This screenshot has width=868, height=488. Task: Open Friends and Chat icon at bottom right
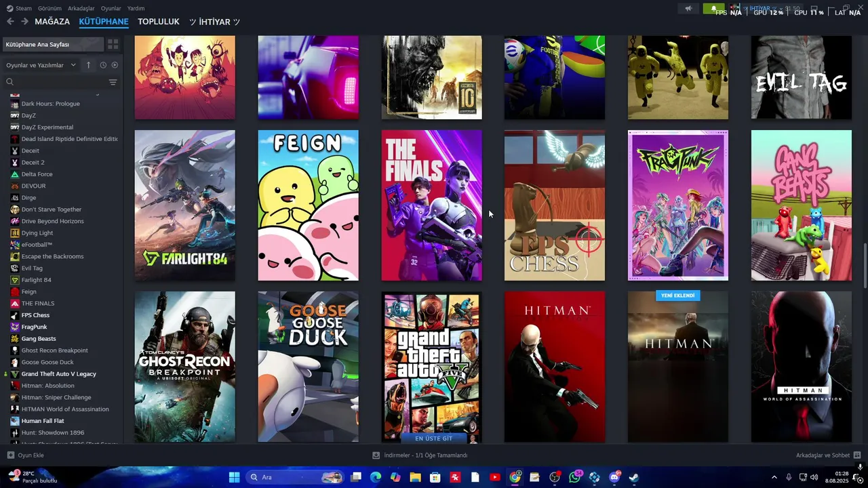(857, 455)
